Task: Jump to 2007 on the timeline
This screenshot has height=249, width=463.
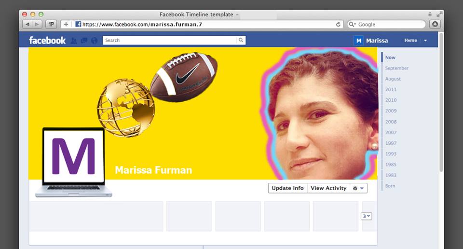Action: pyautogui.click(x=391, y=133)
